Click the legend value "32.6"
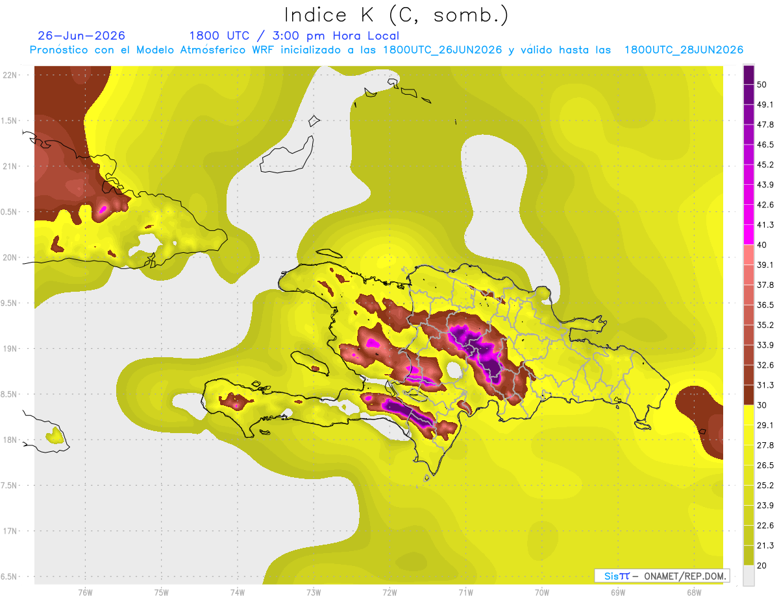Viewport: 779px width, 601px height. [x=765, y=365]
